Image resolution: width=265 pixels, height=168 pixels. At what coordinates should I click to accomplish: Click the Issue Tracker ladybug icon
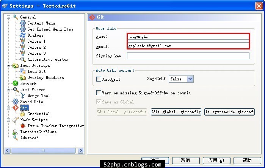point(23,126)
